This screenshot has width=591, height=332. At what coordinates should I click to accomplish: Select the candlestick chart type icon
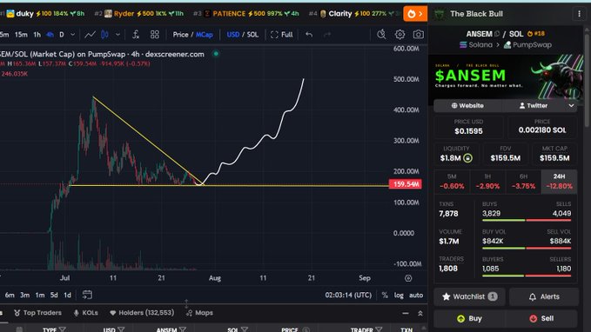point(104,35)
